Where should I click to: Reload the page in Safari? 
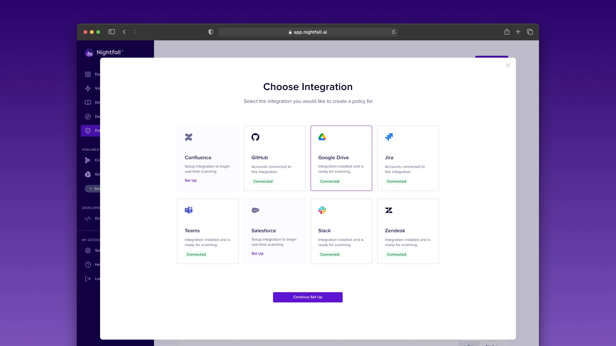394,32
